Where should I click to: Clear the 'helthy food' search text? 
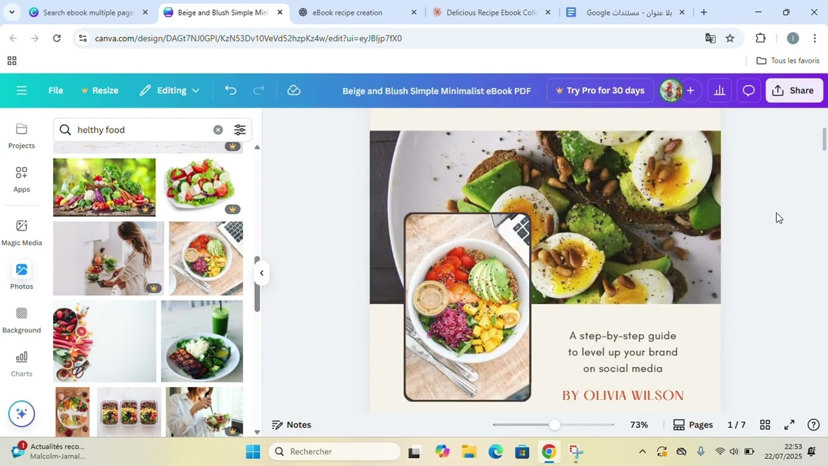pyautogui.click(x=218, y=129)
